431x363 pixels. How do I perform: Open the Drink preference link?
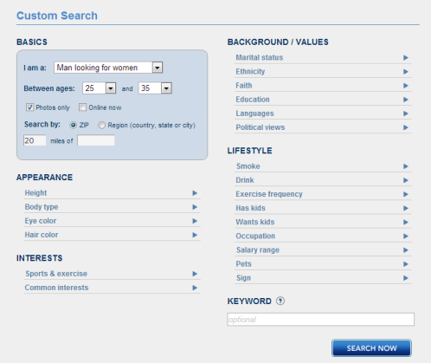(323, 180)
